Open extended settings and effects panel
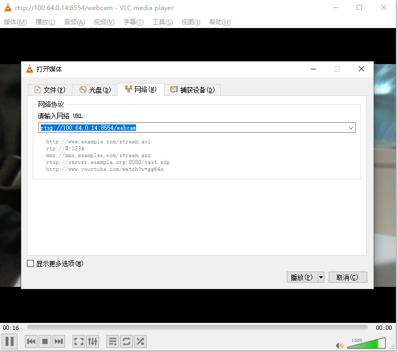 coord(93,341)
